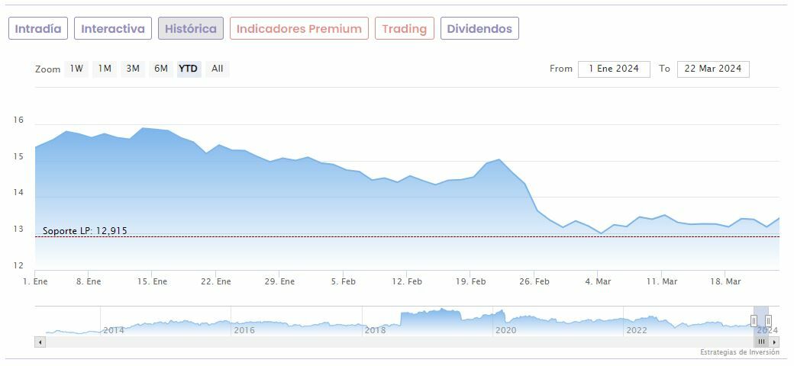Image resolution: width=794 pixels, height=366 pixels.
Task: Click the scrollbar left arrow
Action: pos(39,342)
